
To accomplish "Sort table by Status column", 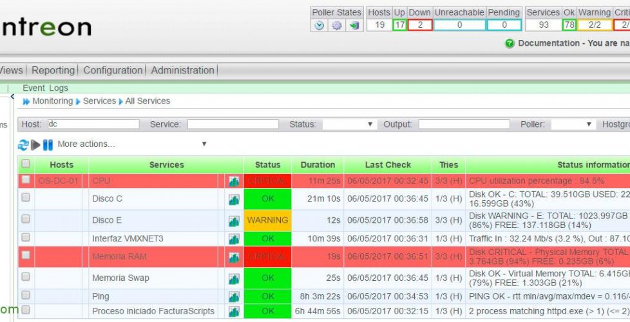I will [267, 165].
